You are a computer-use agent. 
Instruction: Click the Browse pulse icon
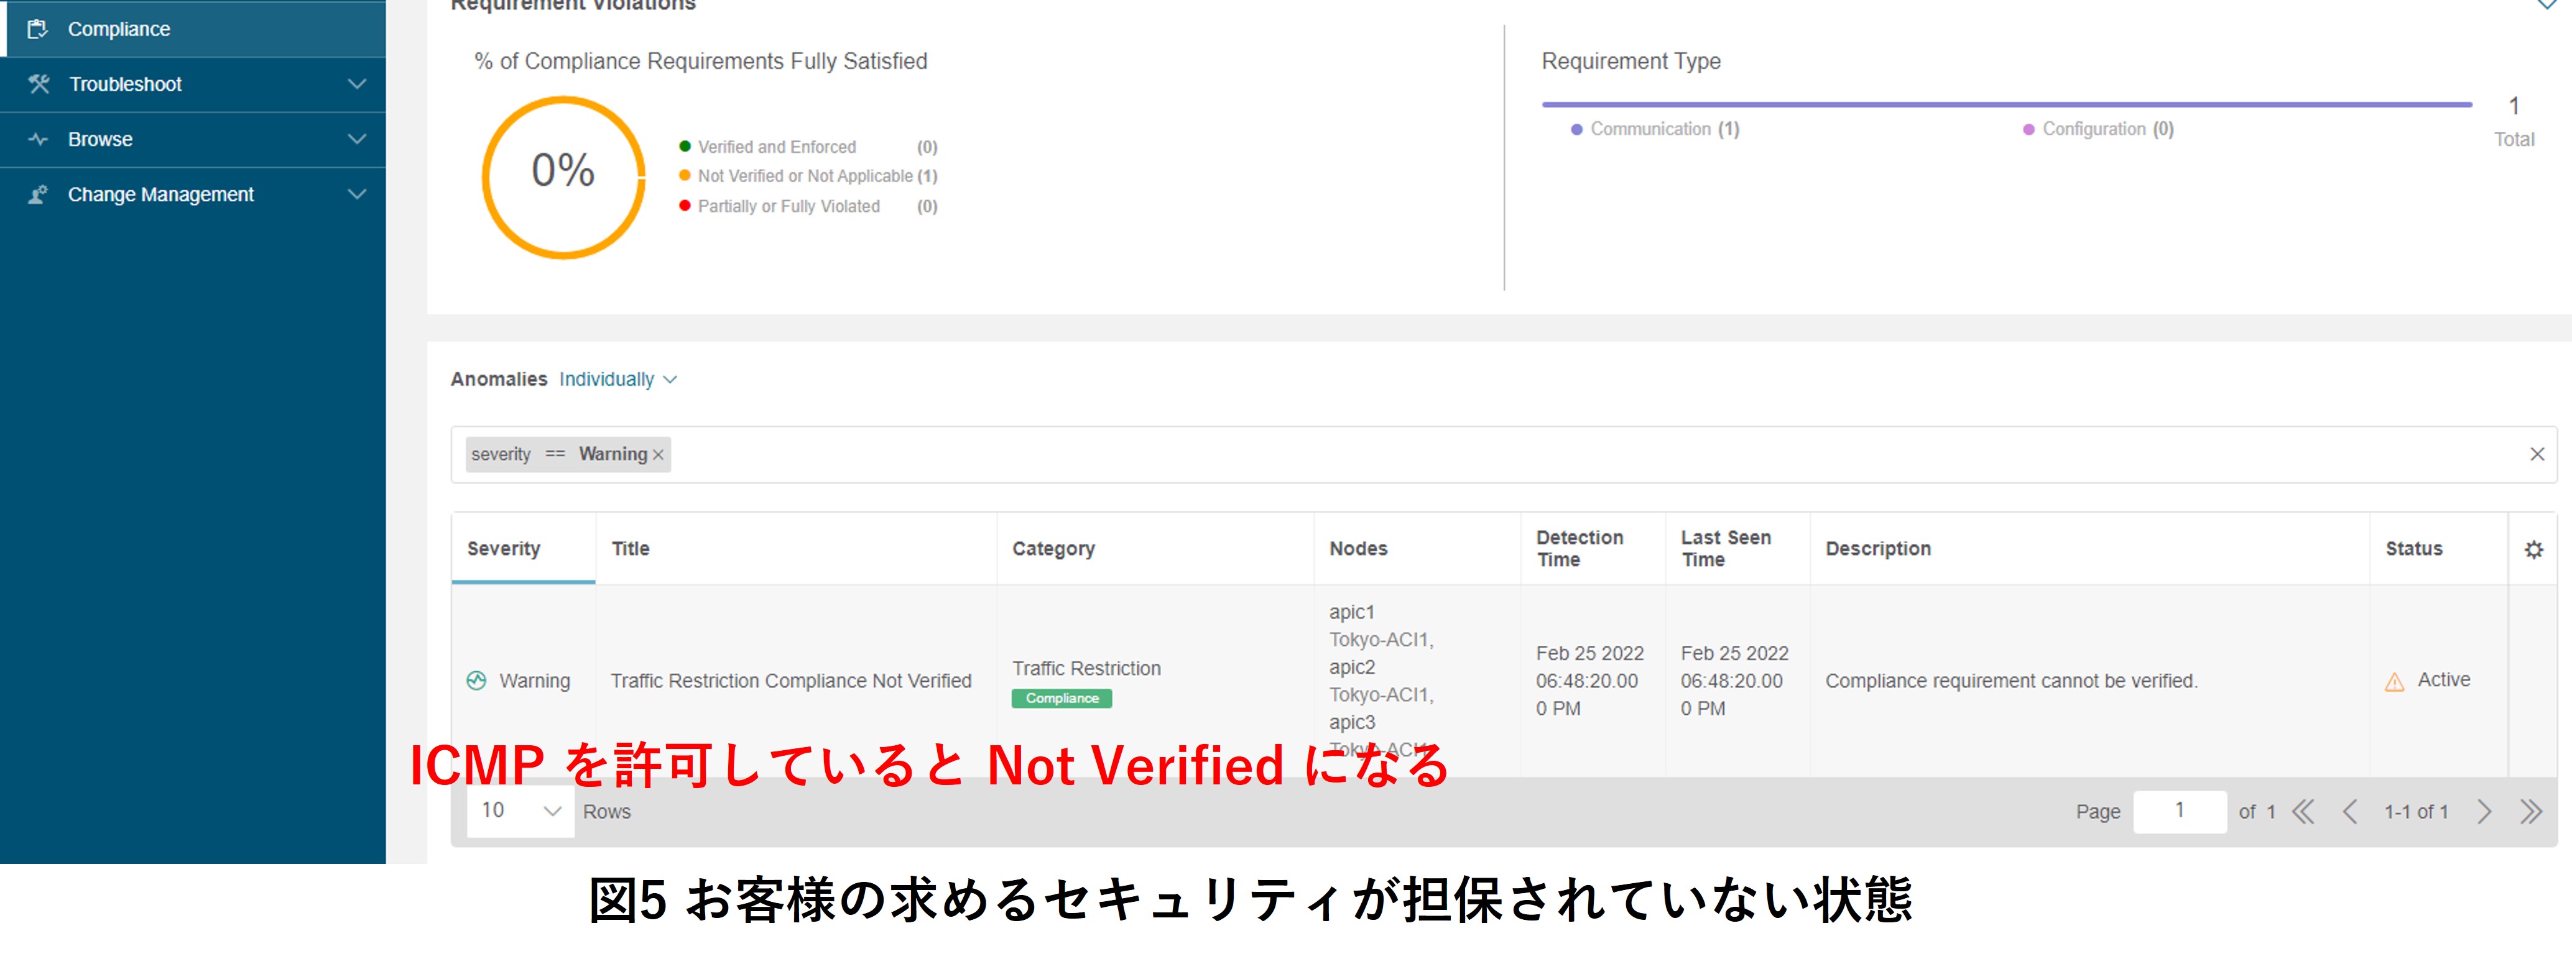tap(38, 139)
